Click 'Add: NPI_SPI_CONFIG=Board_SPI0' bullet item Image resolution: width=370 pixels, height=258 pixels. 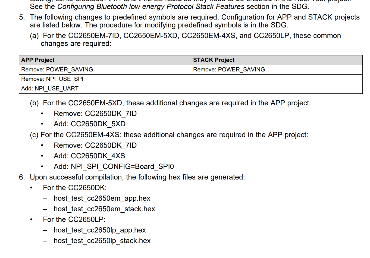pyautogui.click(x=114, y=166)
